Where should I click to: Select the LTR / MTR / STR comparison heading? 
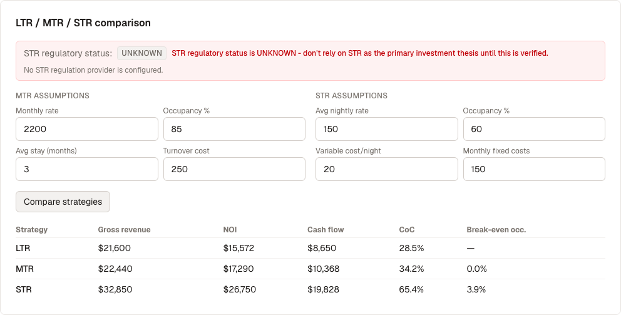(x=83, y=23)
